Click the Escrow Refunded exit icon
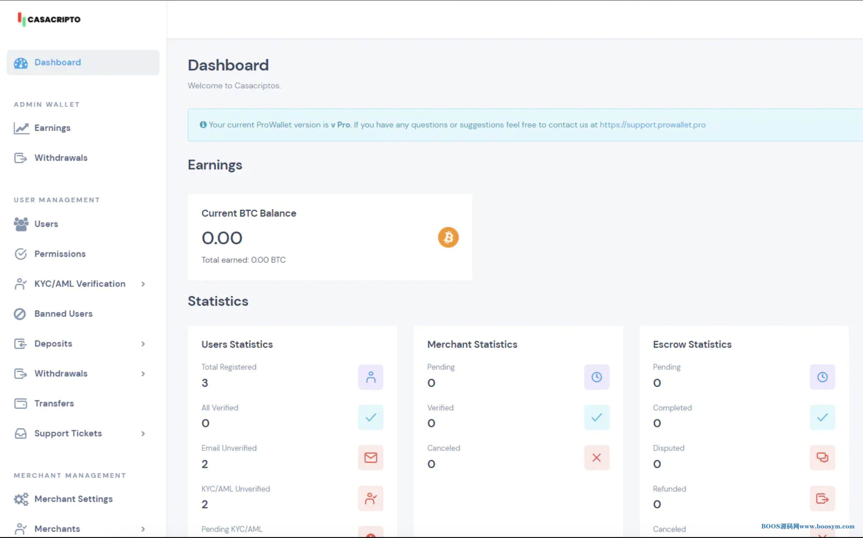This screenshot has height=538, width=863. (822, 498)
